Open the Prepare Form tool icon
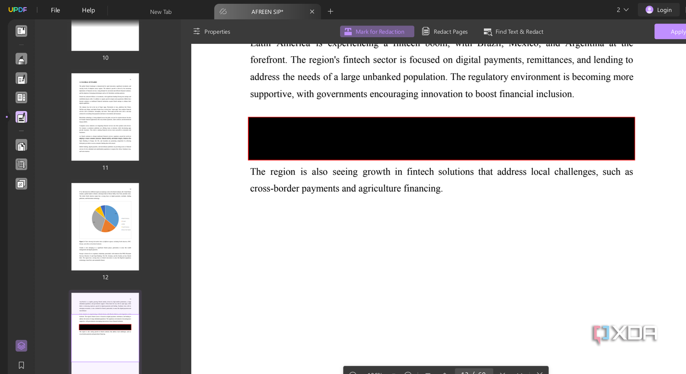The image size is (686, 374). (x=21, y=97)
